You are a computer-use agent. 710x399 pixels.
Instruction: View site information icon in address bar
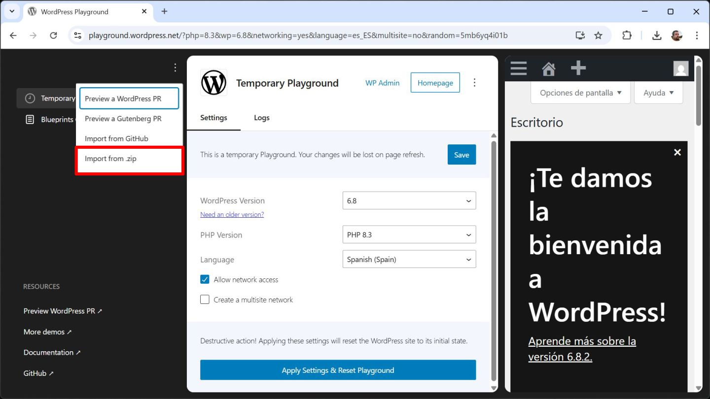(77, 35)
